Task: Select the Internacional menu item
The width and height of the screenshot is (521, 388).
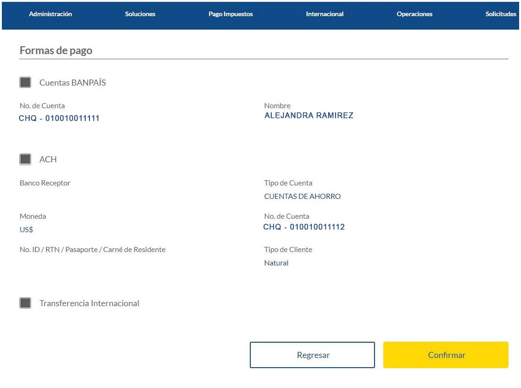Action: 324,14
